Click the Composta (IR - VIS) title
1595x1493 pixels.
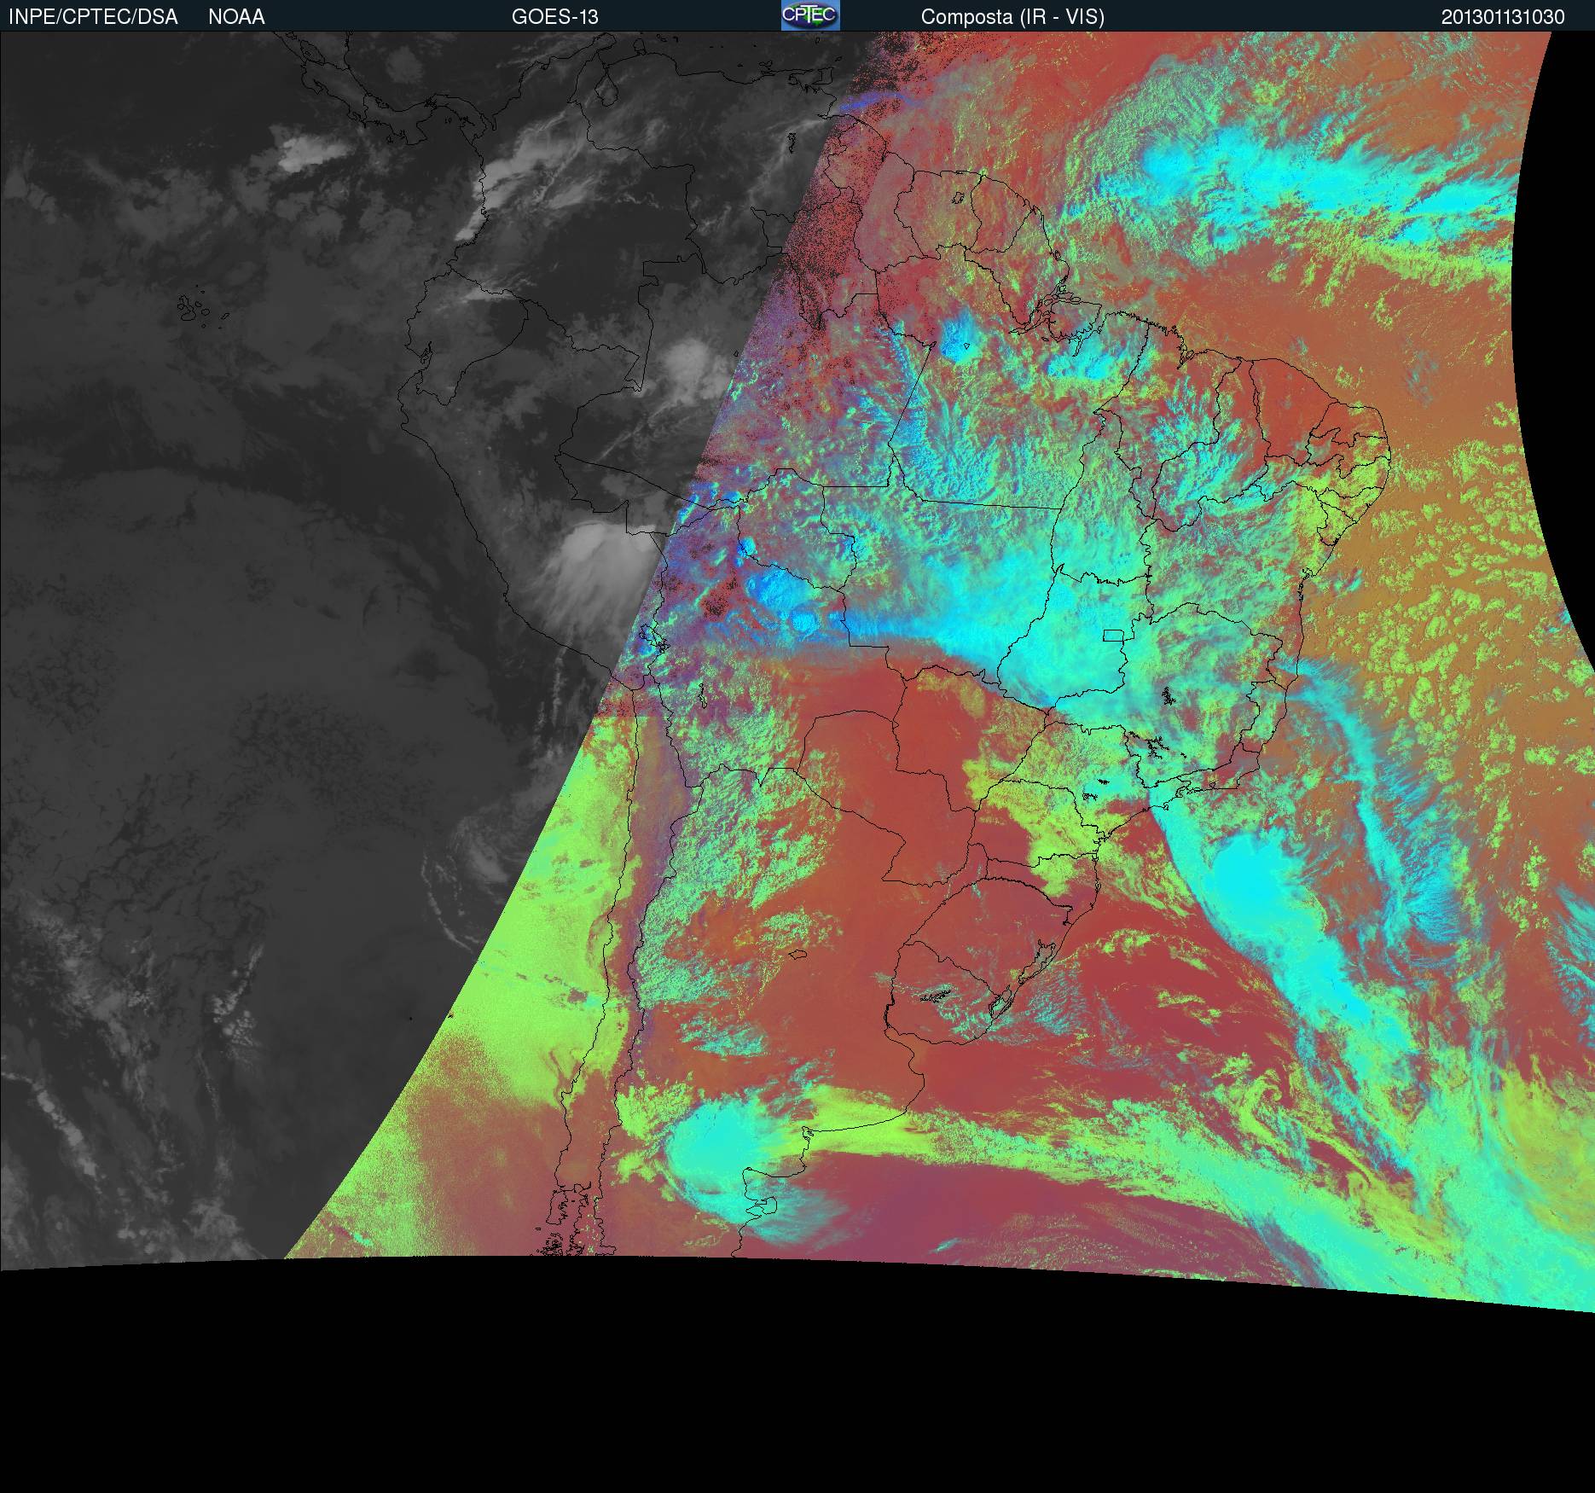(x=1012, y=17)
